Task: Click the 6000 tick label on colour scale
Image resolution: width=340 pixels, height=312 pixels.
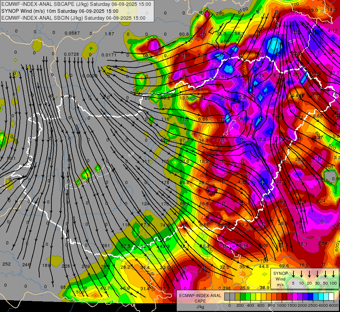Action: [x=334, y=305]
